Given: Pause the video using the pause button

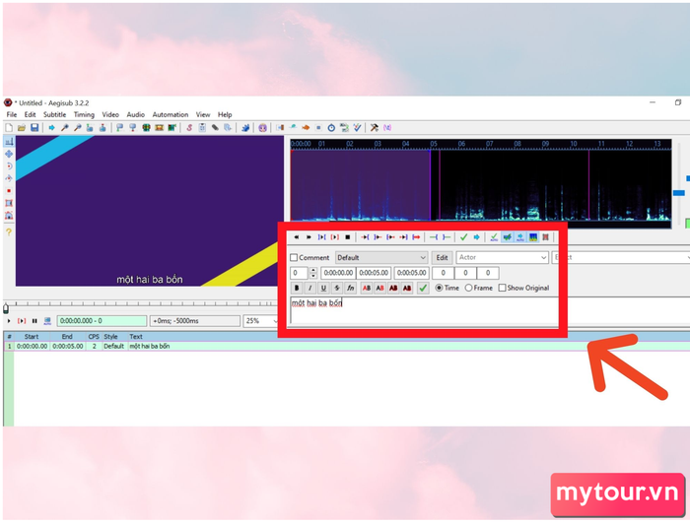Looking at the screenshot, I should click(x=34, y=321).
